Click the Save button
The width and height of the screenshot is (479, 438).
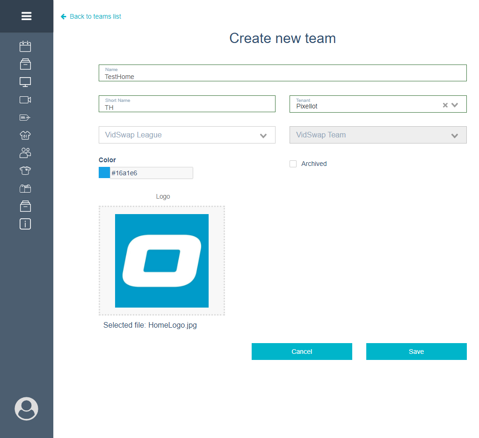pyautogui.click(x=416, y=352)
